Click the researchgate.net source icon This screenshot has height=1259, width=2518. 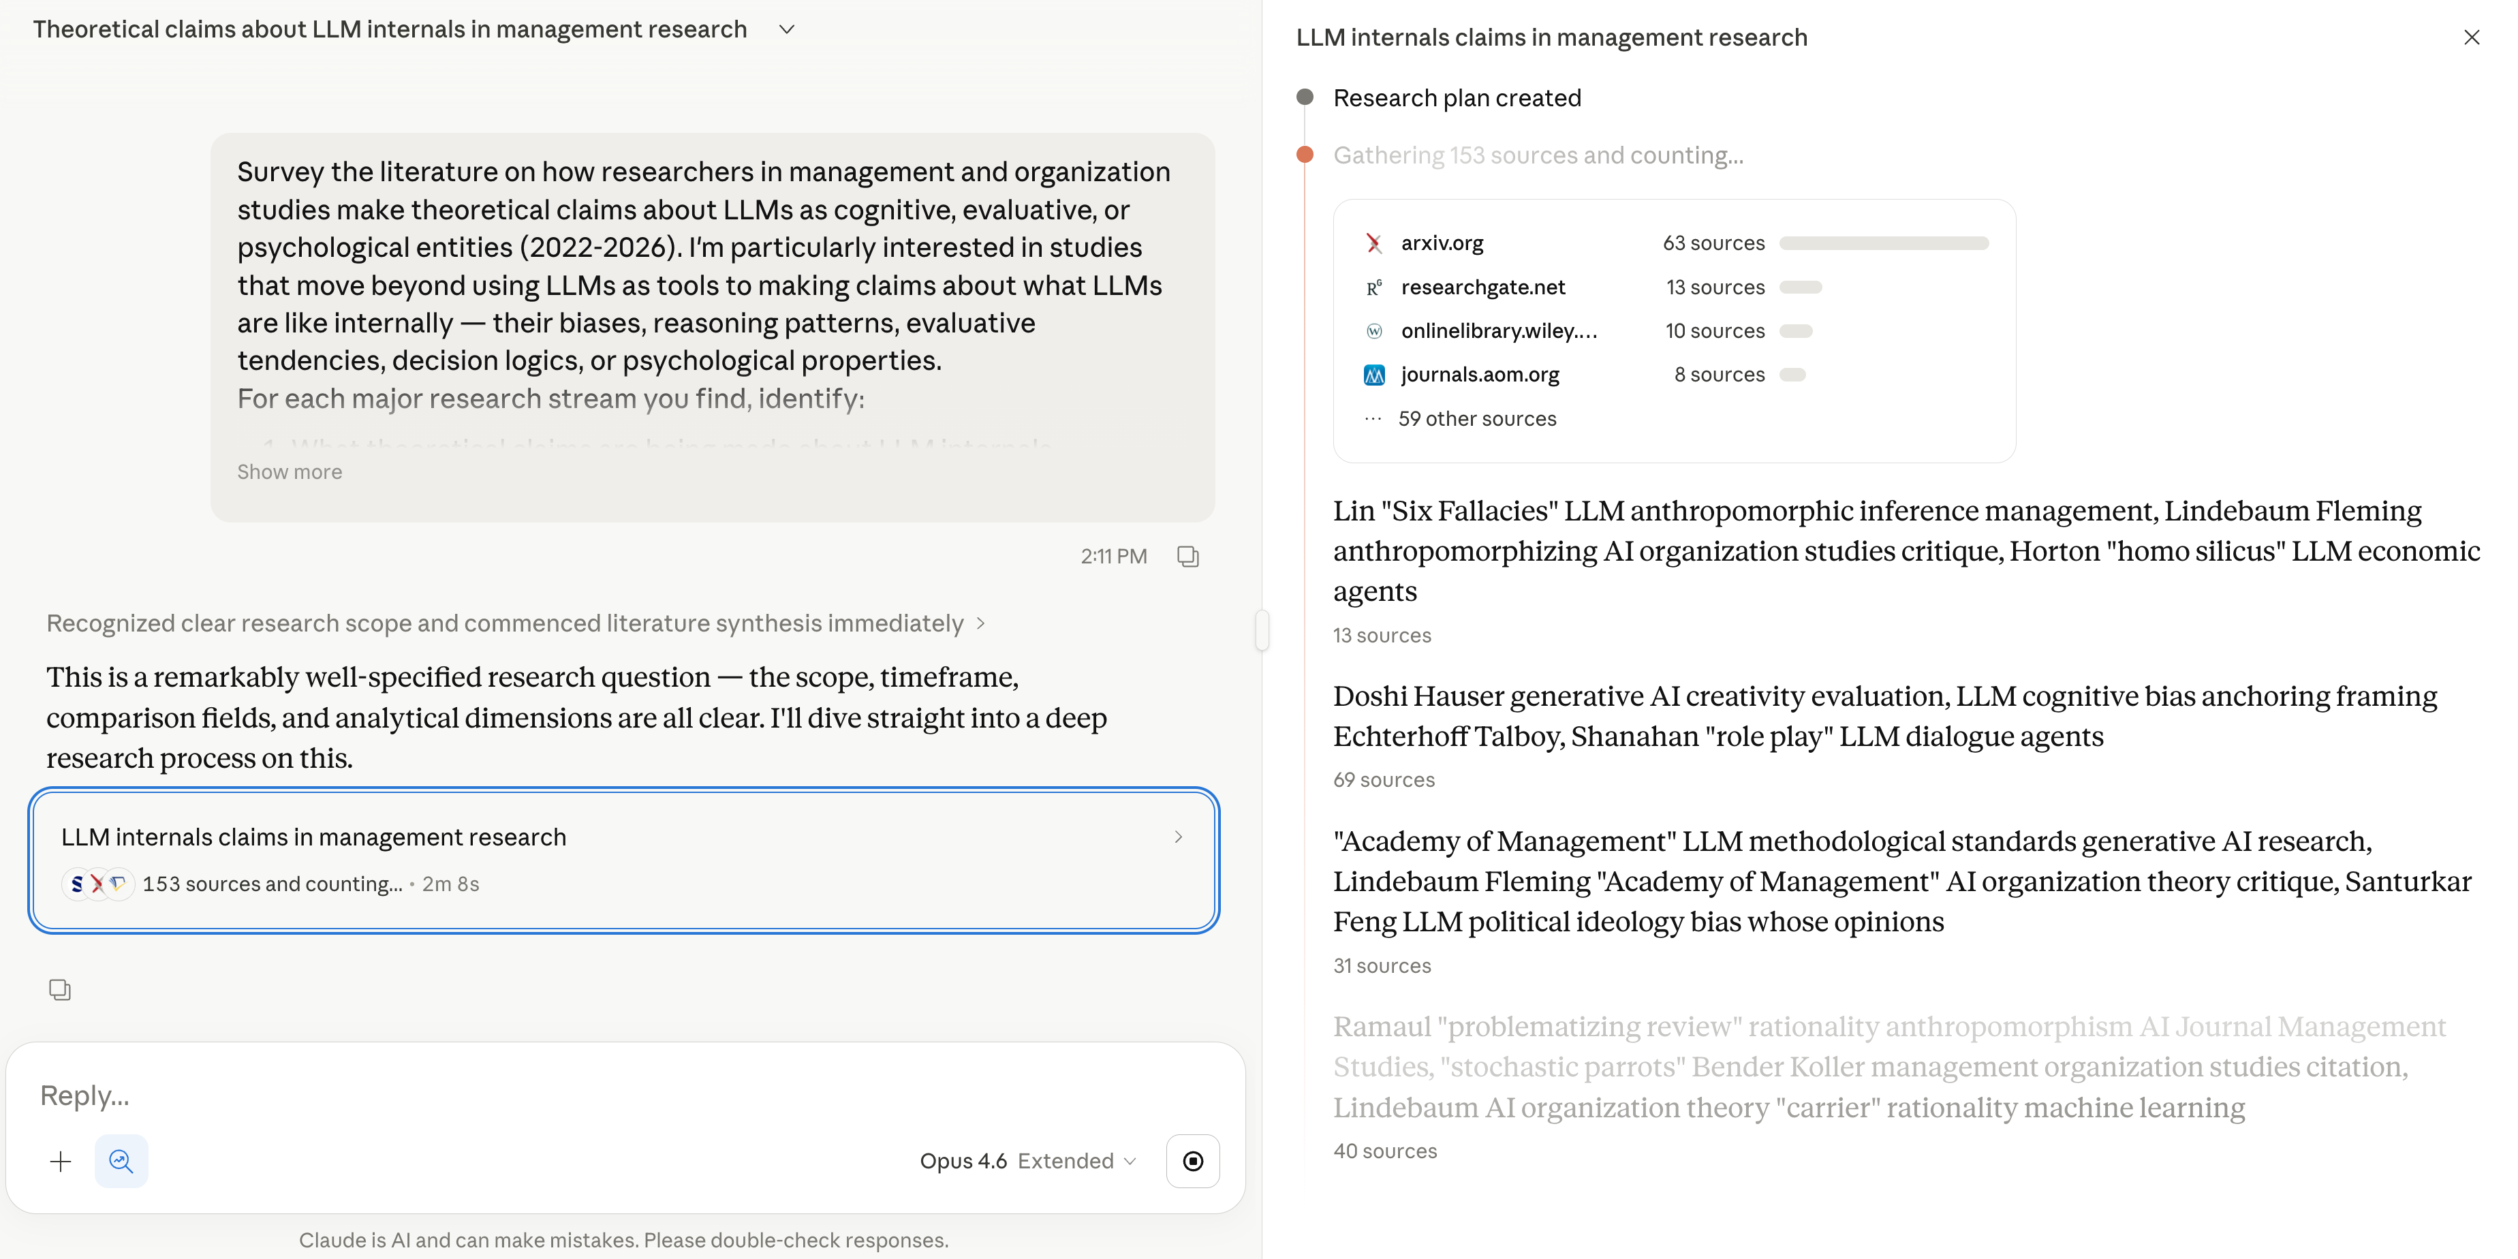[x=1374, y=287]
